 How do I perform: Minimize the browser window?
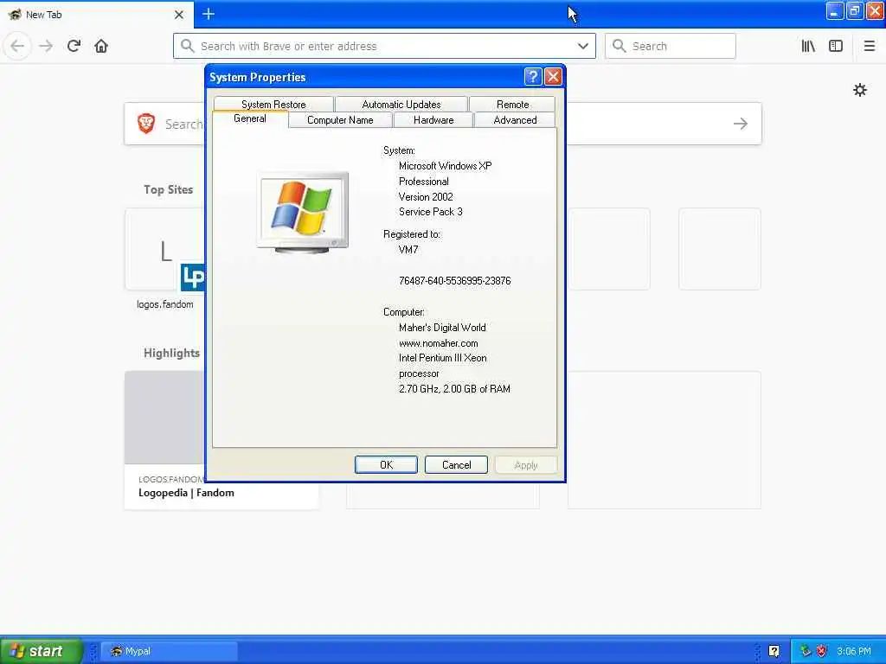click(835, 11)
